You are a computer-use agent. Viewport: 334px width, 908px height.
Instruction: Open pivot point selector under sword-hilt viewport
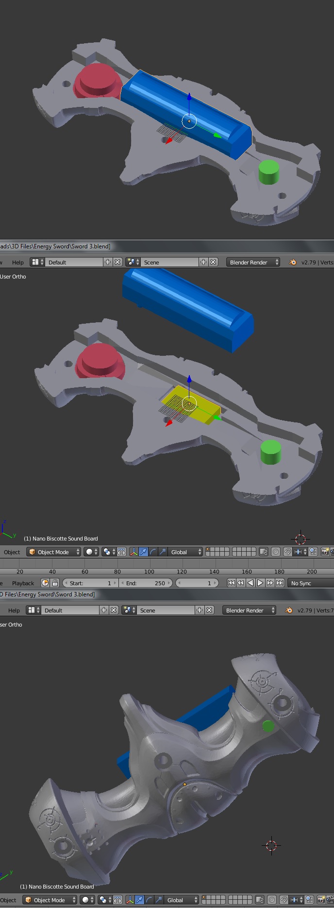pos(105,900)
